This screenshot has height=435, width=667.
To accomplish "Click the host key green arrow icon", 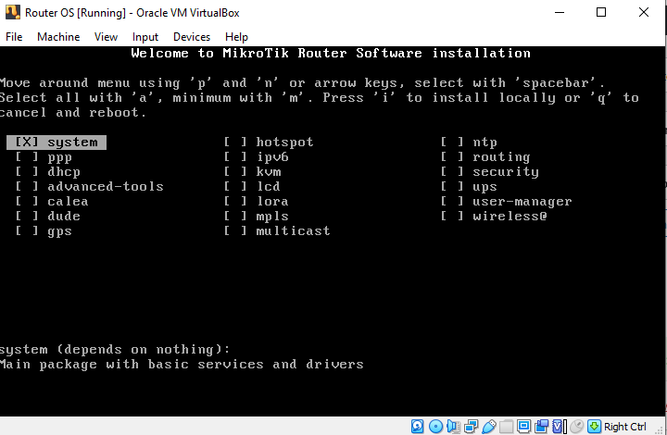I will pos(594,426).
